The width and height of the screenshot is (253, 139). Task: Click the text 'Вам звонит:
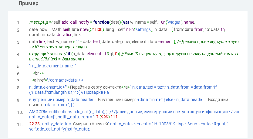pyautogui.click(x=74, y=59)
